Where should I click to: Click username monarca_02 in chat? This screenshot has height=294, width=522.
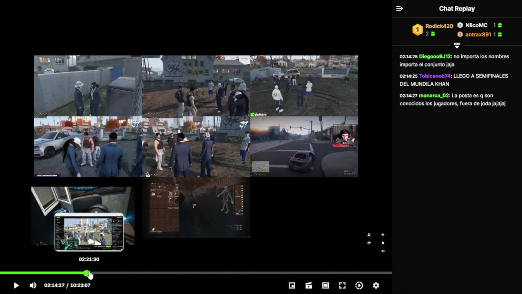[434, 96]
